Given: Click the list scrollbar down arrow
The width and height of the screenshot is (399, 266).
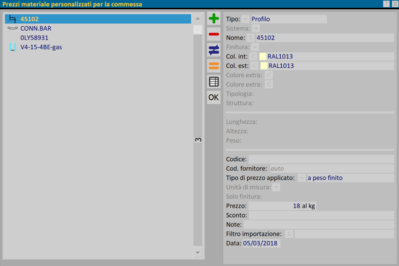Looking at the screenshot, I should pos(198,252).
